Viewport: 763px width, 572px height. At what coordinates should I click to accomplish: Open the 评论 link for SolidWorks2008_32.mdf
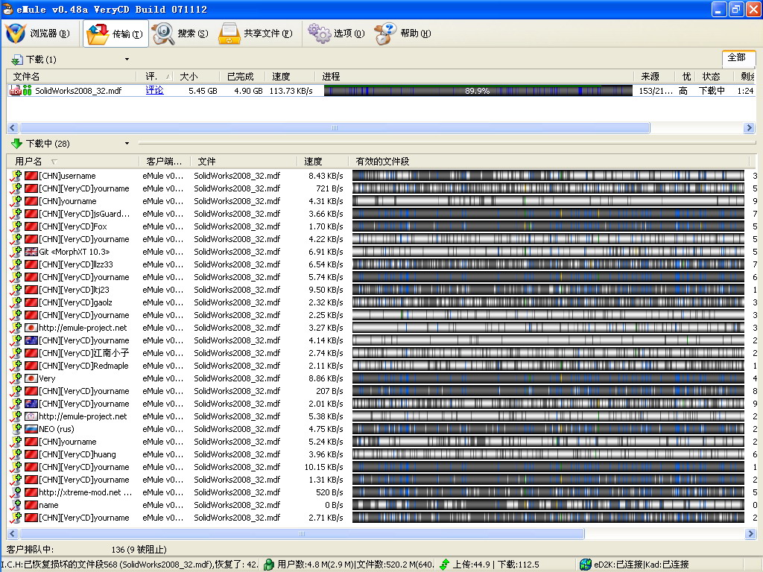[155, 90]
